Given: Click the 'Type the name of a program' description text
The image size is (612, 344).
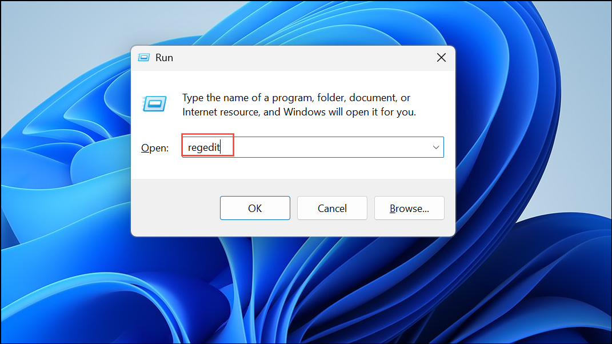Looking at the screenshot, I should point(299,105).
